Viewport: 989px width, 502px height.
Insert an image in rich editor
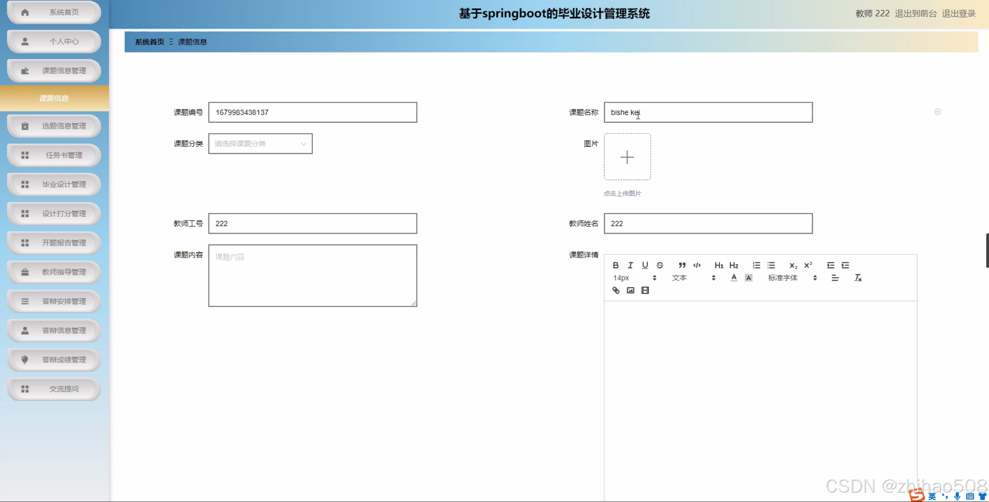point(630,290)
